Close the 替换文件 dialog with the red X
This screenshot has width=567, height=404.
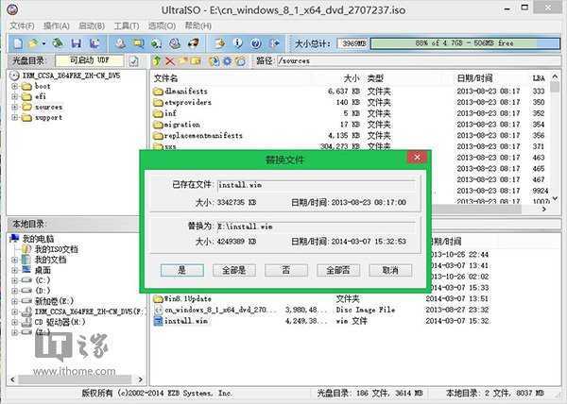[417, 158]
